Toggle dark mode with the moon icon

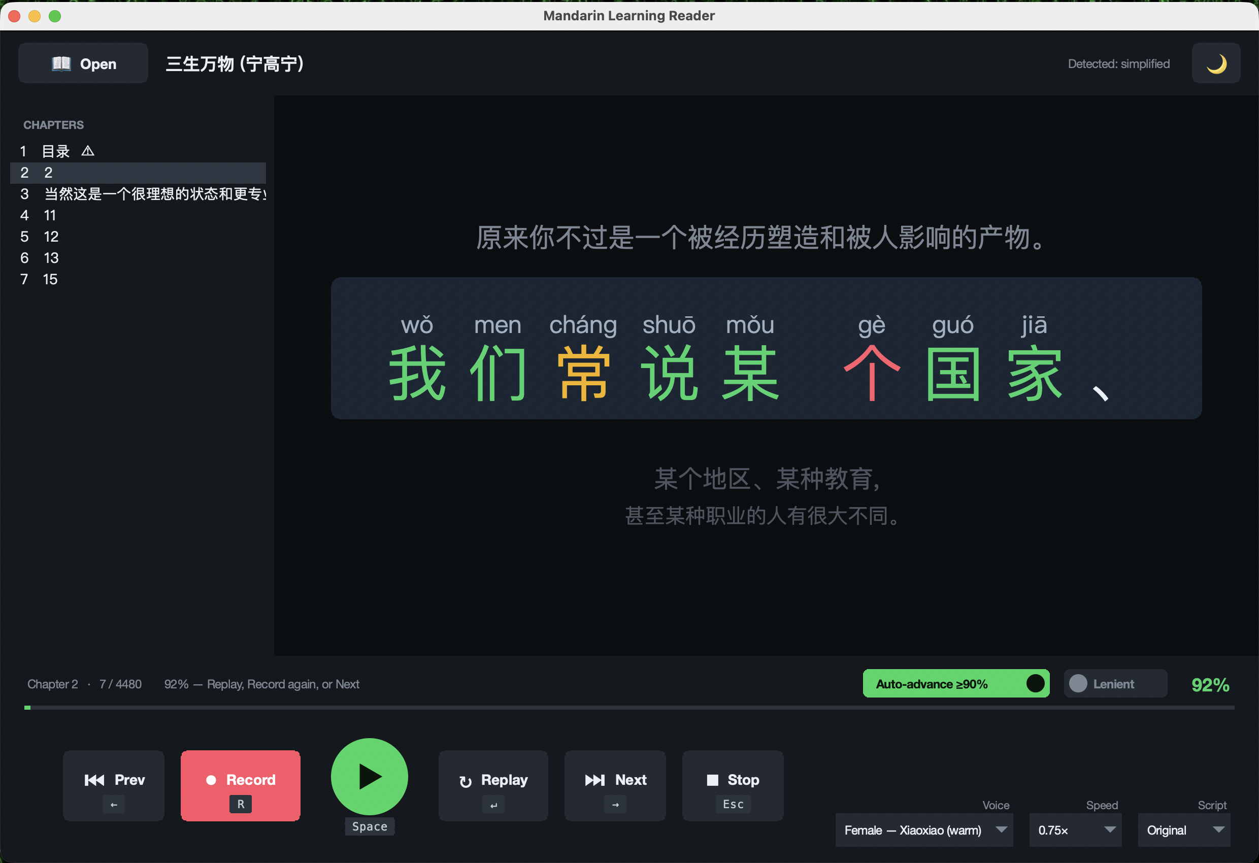click(1216, 63)
